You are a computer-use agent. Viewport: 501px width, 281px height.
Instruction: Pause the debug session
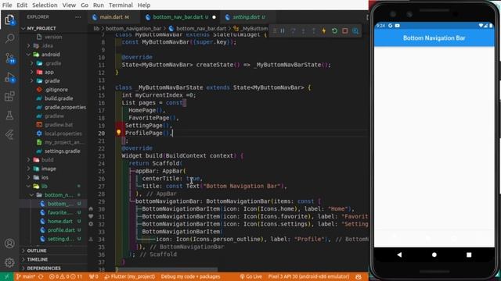(x=283, y=31)
